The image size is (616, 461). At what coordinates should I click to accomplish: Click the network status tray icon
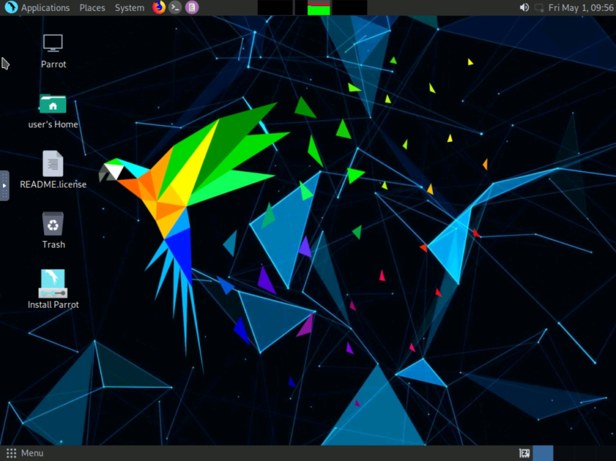pos(539,8)
